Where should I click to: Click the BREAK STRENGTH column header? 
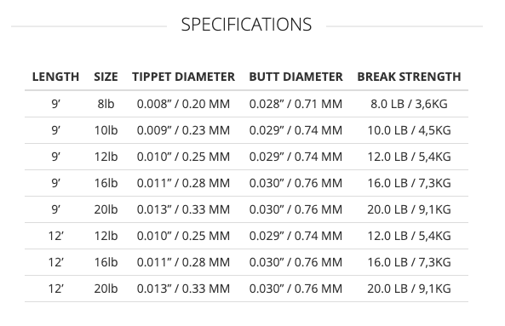click(409, 77)
